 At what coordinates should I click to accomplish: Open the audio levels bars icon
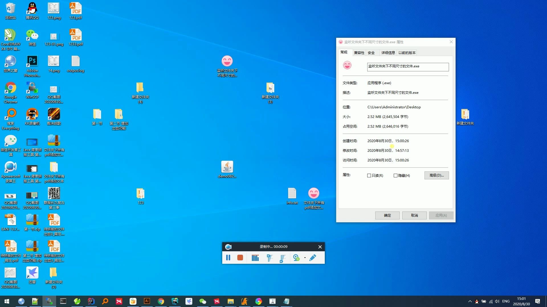click(255, 258)
